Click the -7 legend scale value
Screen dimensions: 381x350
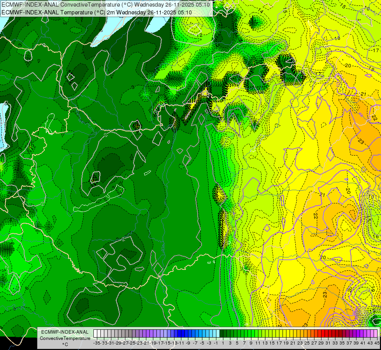coord(195,343)
